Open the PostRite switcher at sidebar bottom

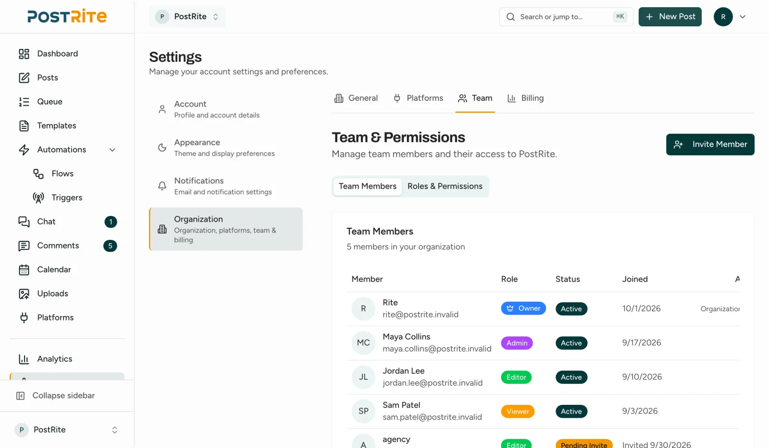pos(67,430)
